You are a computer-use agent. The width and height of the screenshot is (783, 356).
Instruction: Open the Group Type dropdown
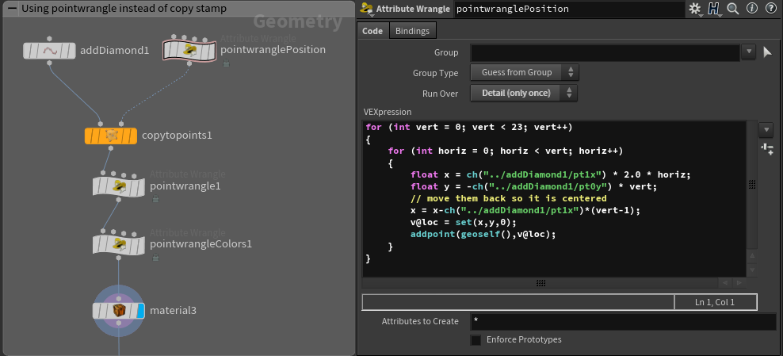(525, 73)
